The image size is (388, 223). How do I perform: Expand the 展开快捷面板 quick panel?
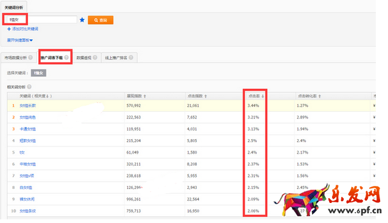click(x=20, y=40)
